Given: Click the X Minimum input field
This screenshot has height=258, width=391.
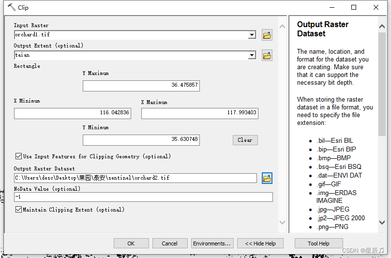Looking at the screenshot, I should tap(73, 113).
